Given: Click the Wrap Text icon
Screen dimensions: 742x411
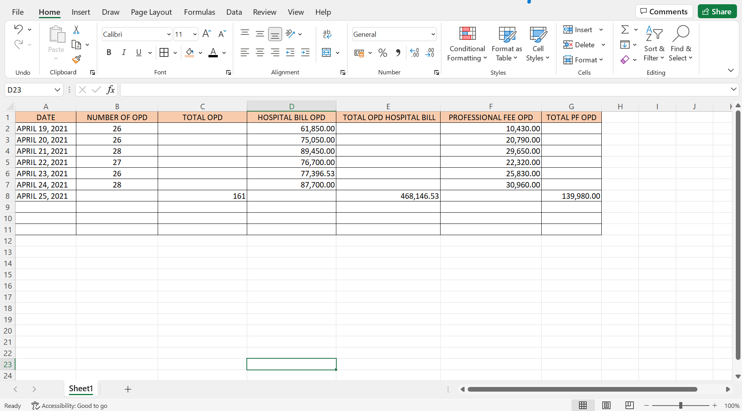Looking at the screenshot, I should pos(327,34).
